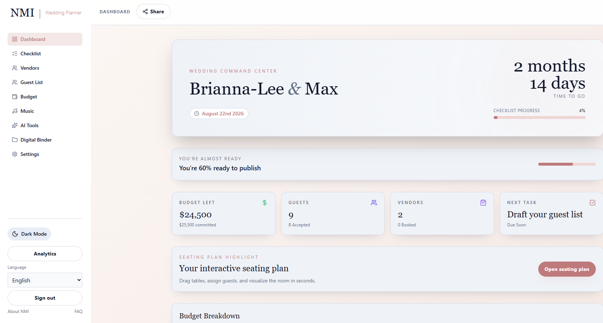This screenshot has height=323, width=603.
Task: Click the '8 Accepted' text
Action: coord(299,225)
